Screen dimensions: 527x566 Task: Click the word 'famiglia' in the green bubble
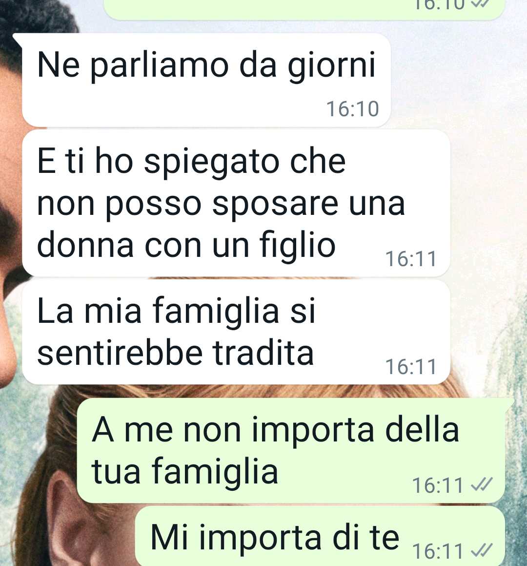tap(215, 471)
